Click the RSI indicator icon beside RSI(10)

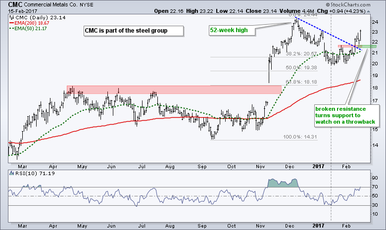pos(11,173)
